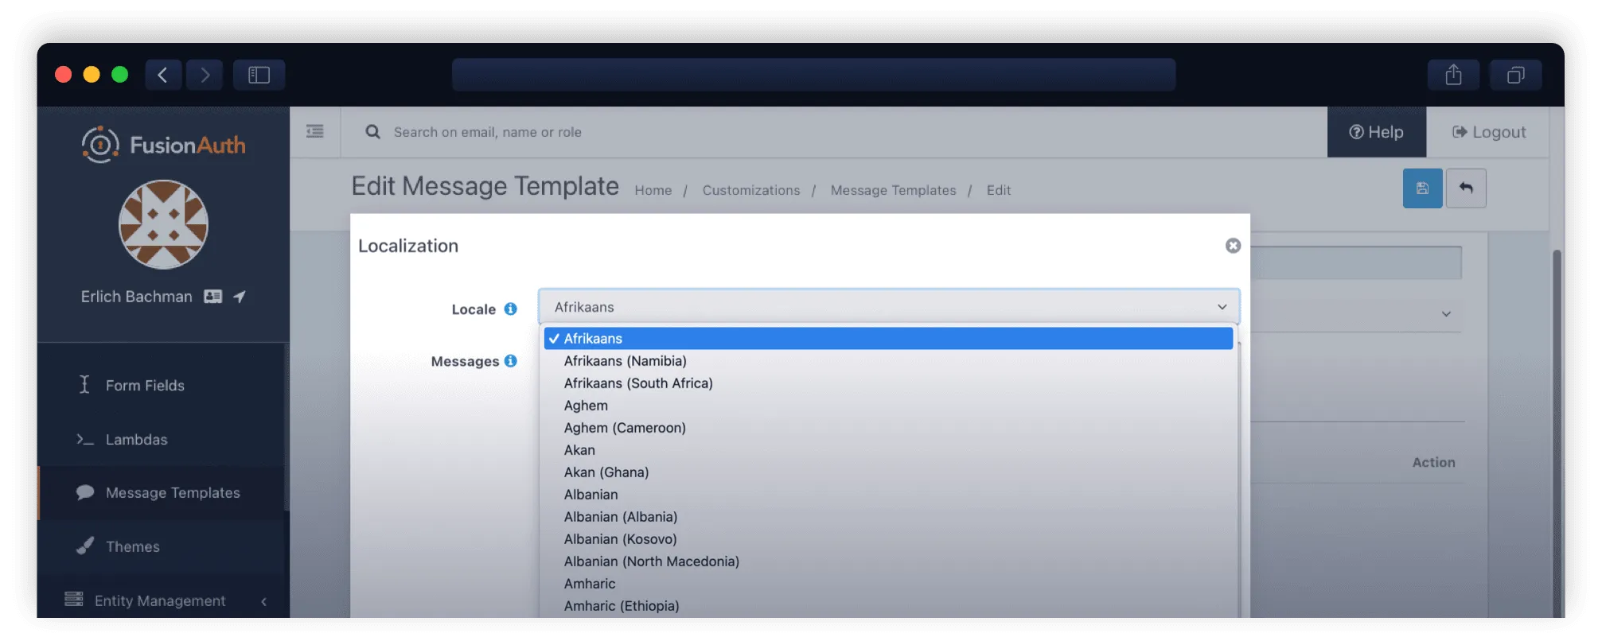The image size is (1602, 637).
Task: Open the Help page
Action: coord(1376,132)
